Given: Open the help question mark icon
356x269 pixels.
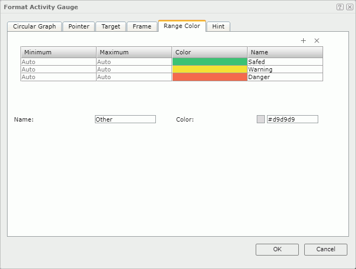Looking at the screenshot, I should tap(340, 7).
